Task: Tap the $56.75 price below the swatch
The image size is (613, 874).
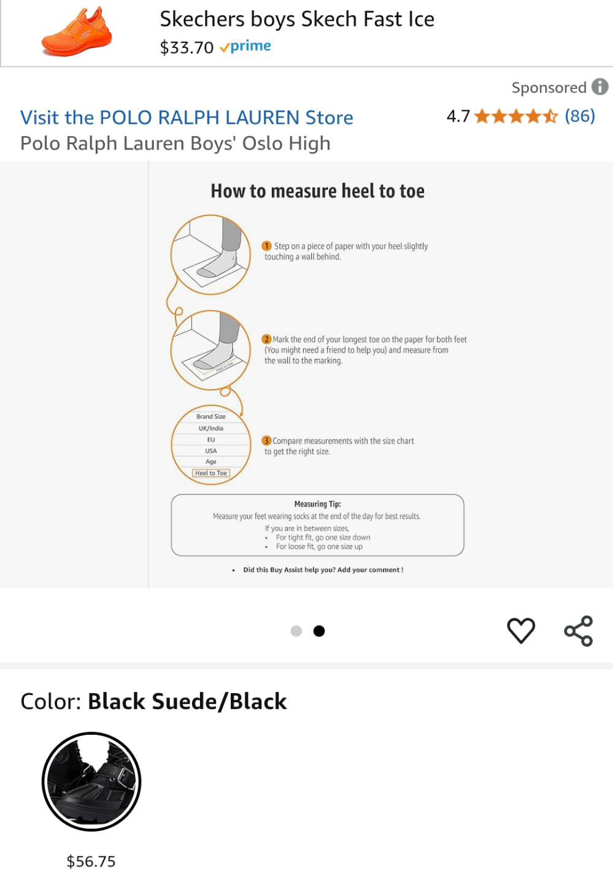Action: (x=91, y=861)
